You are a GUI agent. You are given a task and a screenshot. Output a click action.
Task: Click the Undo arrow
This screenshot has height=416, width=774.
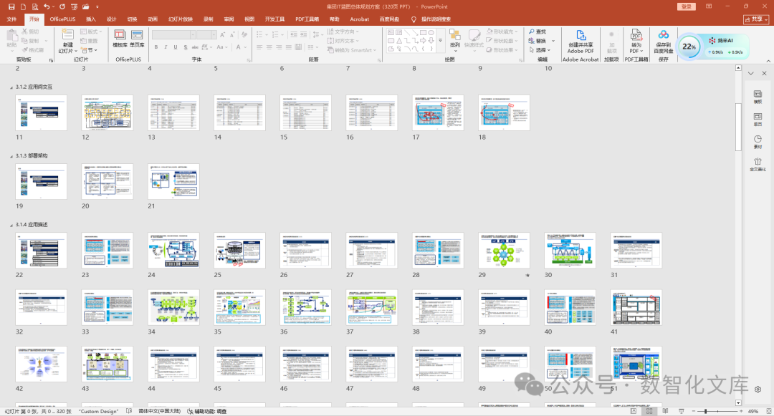coord(47,7)
